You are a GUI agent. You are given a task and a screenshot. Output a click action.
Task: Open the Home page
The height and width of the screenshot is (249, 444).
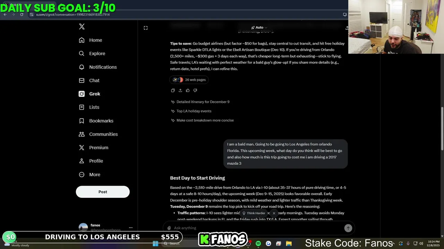[x=91, y=40]
